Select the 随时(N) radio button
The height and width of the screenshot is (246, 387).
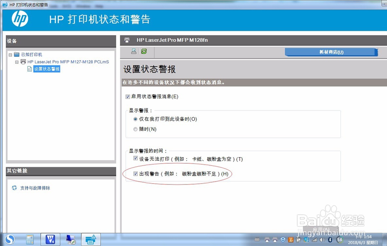pyautogui.click(x=135, y=129)
